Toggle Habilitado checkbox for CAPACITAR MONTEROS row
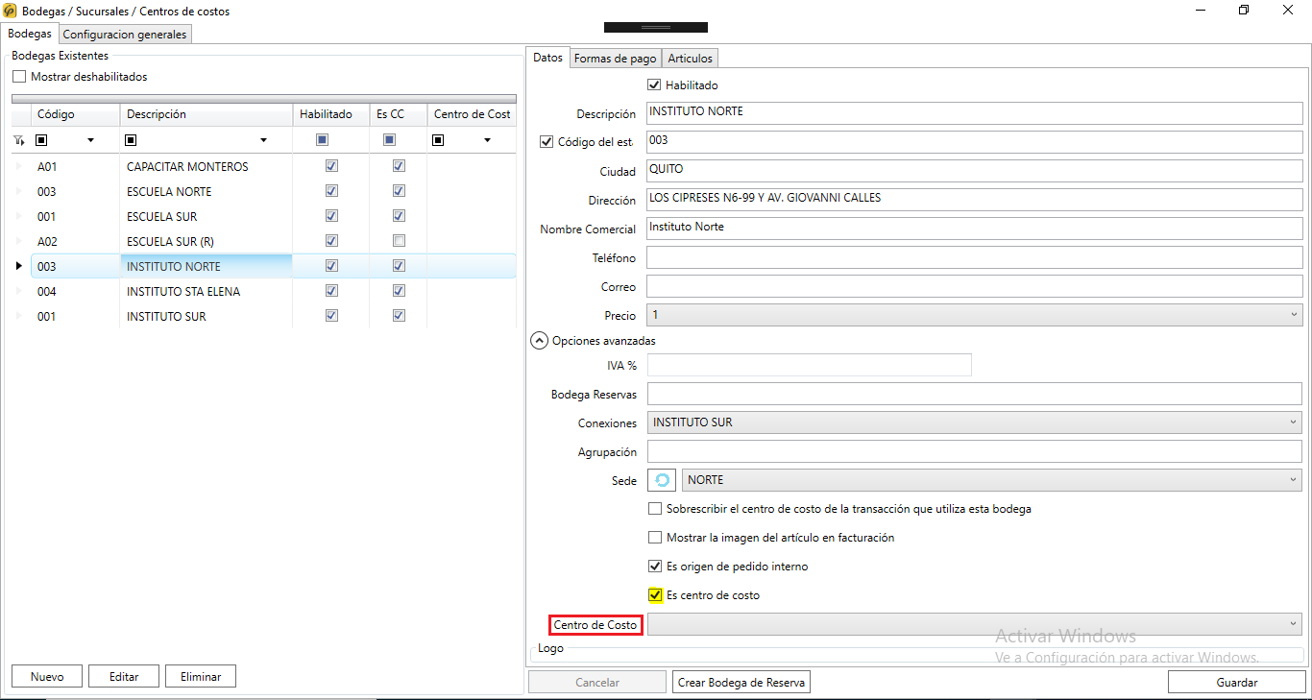 pyautogui.click(x=331, y=166)
